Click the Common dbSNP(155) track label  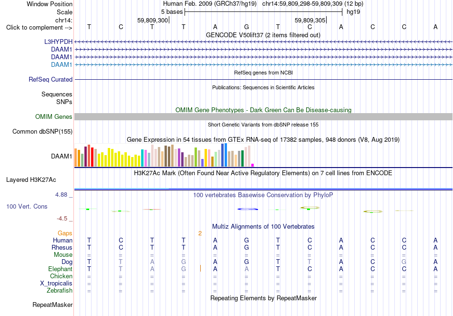42,132
